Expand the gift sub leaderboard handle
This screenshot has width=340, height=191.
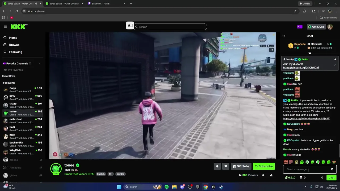pos(310,53)
